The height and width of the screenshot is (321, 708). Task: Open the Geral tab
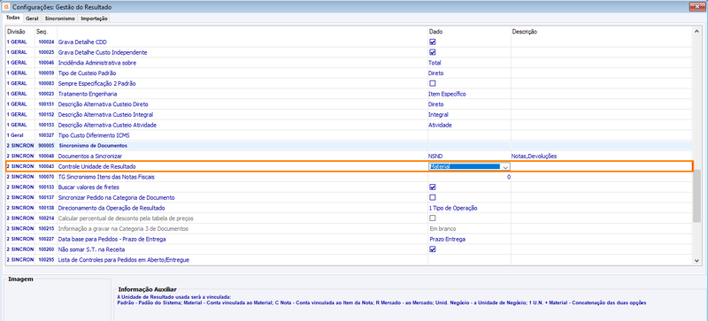[32, 19]
